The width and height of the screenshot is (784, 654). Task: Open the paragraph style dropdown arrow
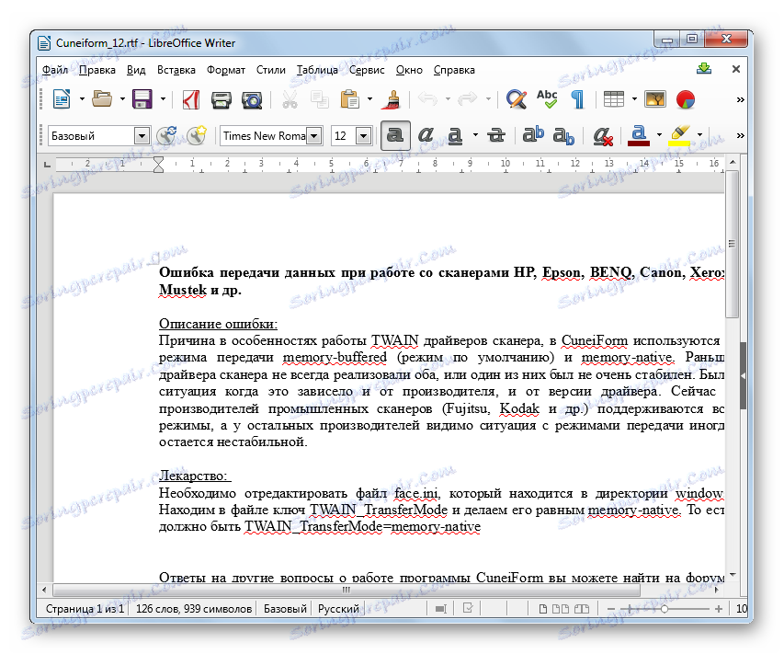point(142,135)
